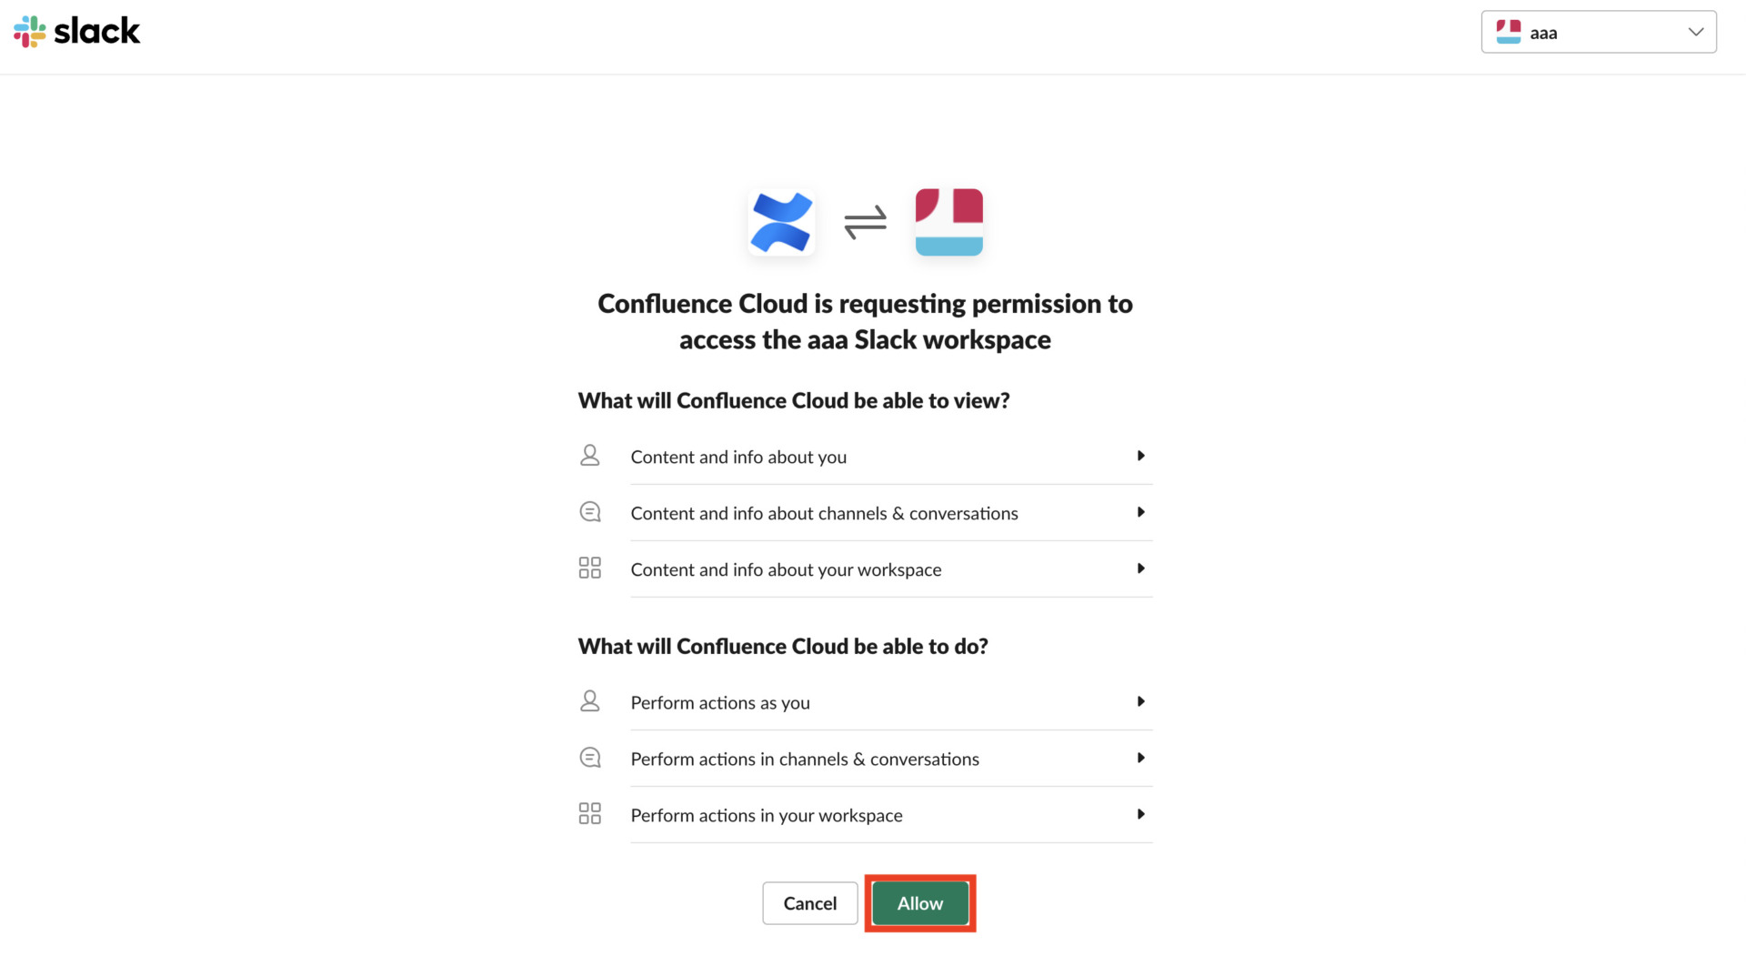Image resolution: width=1746 pixels, height=956 pixels.
Task: Expand 'Content and info about your workspace' arrow
Action: click(1140, 569)
